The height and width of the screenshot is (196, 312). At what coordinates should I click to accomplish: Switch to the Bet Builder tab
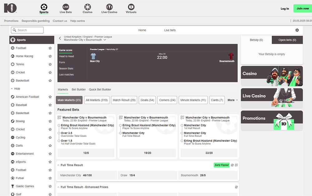(79, 90)
